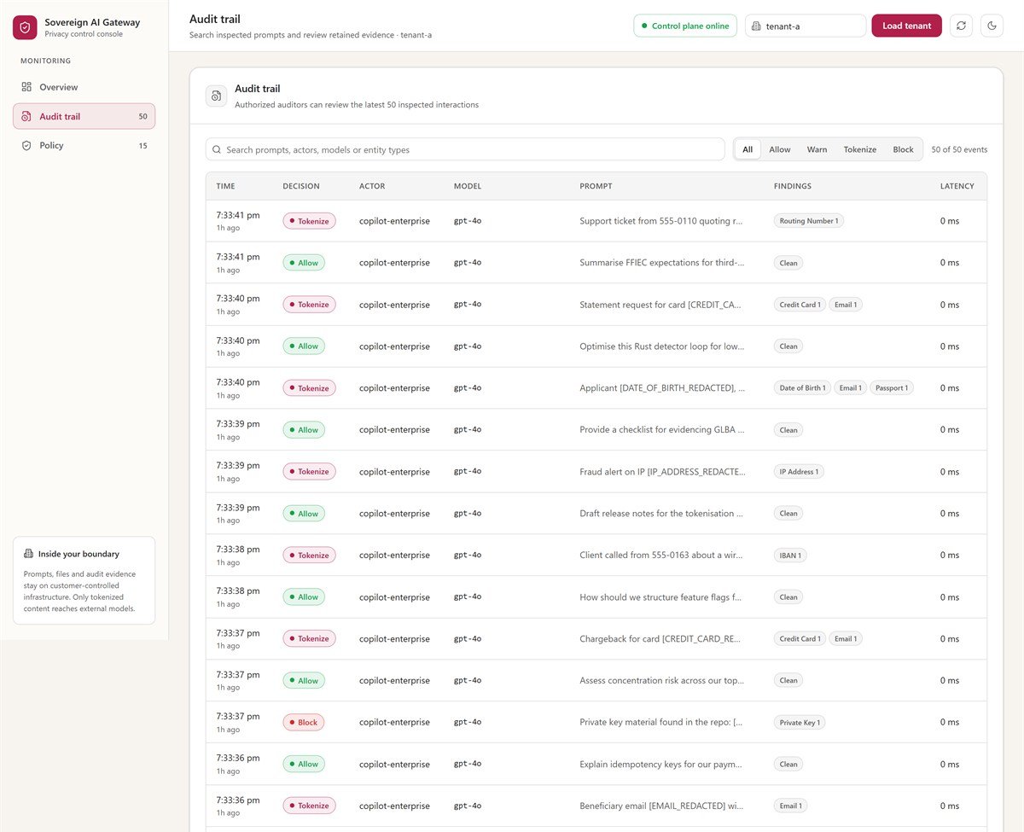Click the MODEL column header
The image size is (1024, 832).
click(468, 186)
